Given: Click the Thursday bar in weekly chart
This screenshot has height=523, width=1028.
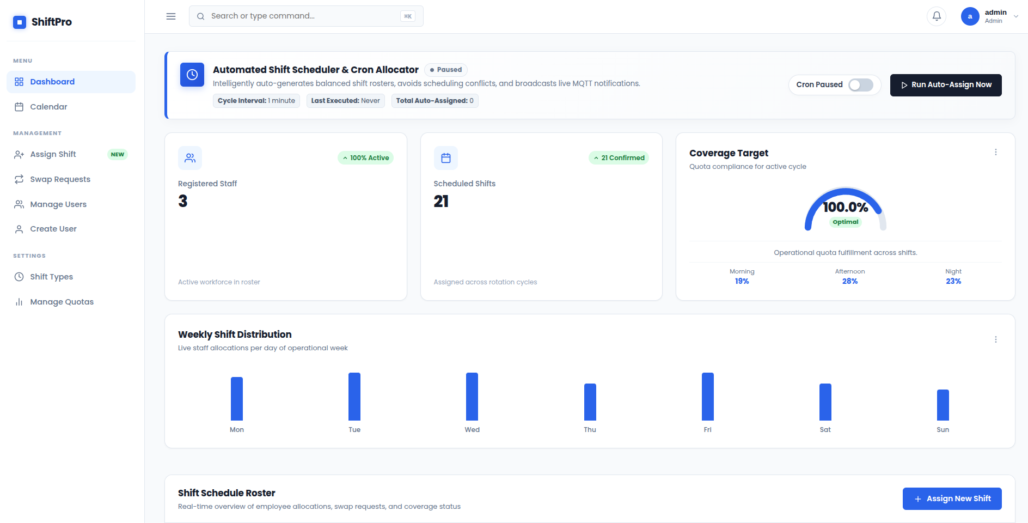Looking at the screenshot, I should pyautogui.click(x=590, y=402).
